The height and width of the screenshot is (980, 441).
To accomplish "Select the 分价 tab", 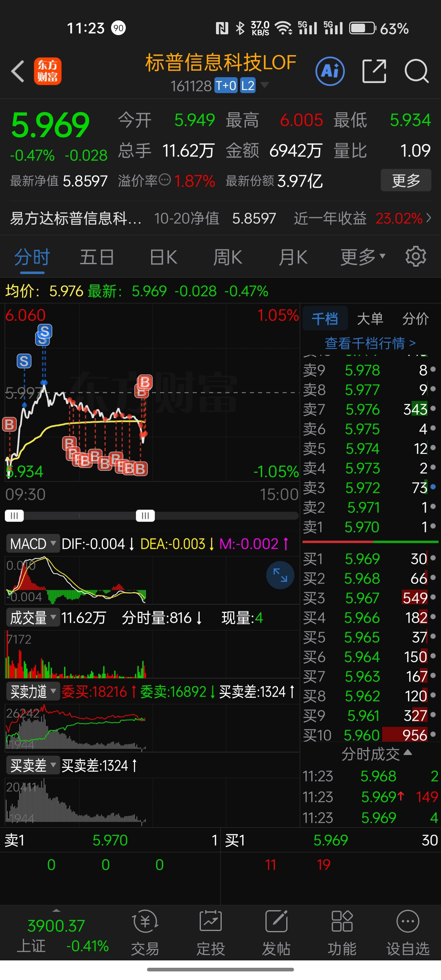I will pyautogui.click(x=415, y=318).
